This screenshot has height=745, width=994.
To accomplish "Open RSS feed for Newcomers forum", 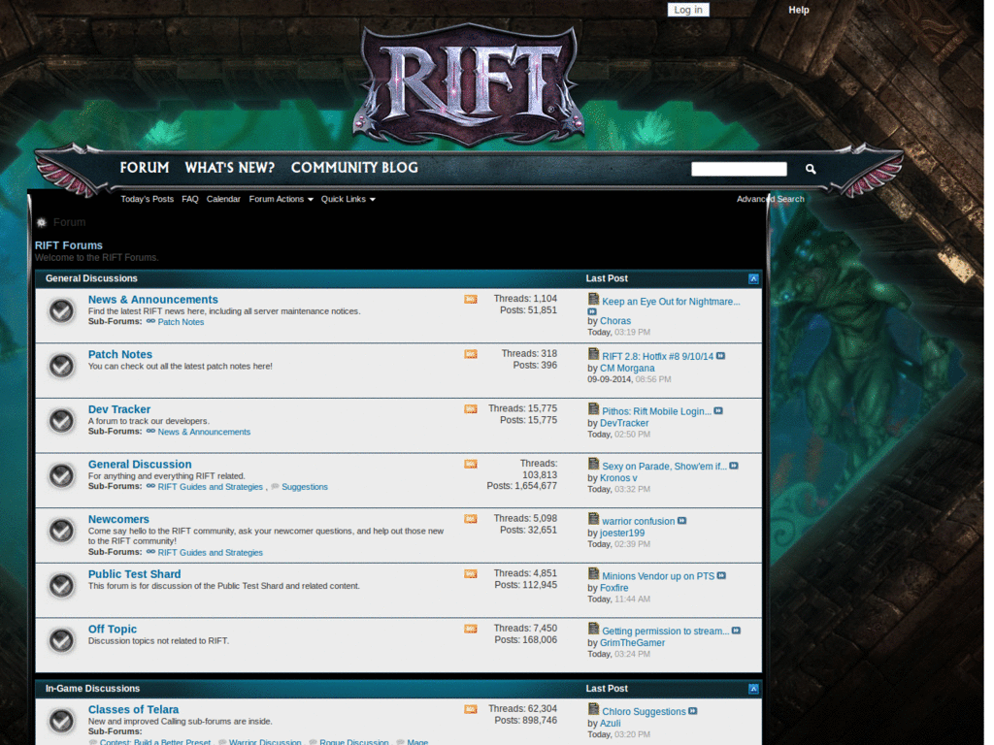I will tap(471, 519).
